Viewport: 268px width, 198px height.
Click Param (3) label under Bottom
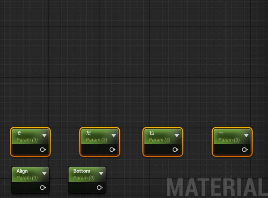click(84, 178)
